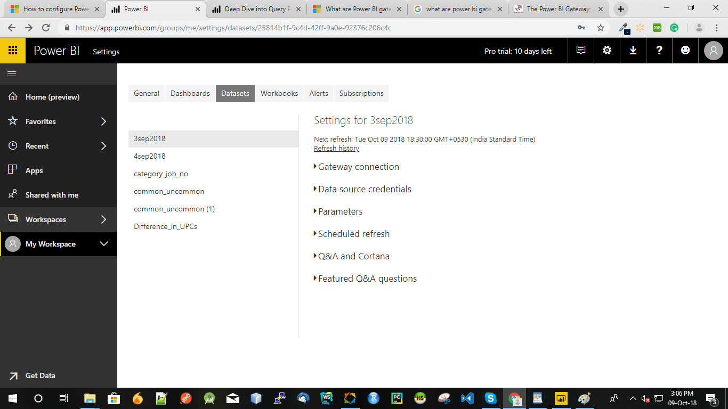
Task: Open the download menu arrow icon
Action: point(633,51)
